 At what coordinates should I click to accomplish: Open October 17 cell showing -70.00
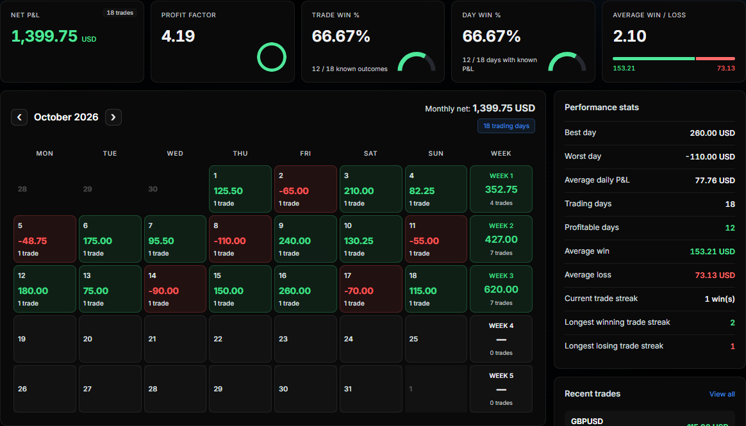point(370,289)
